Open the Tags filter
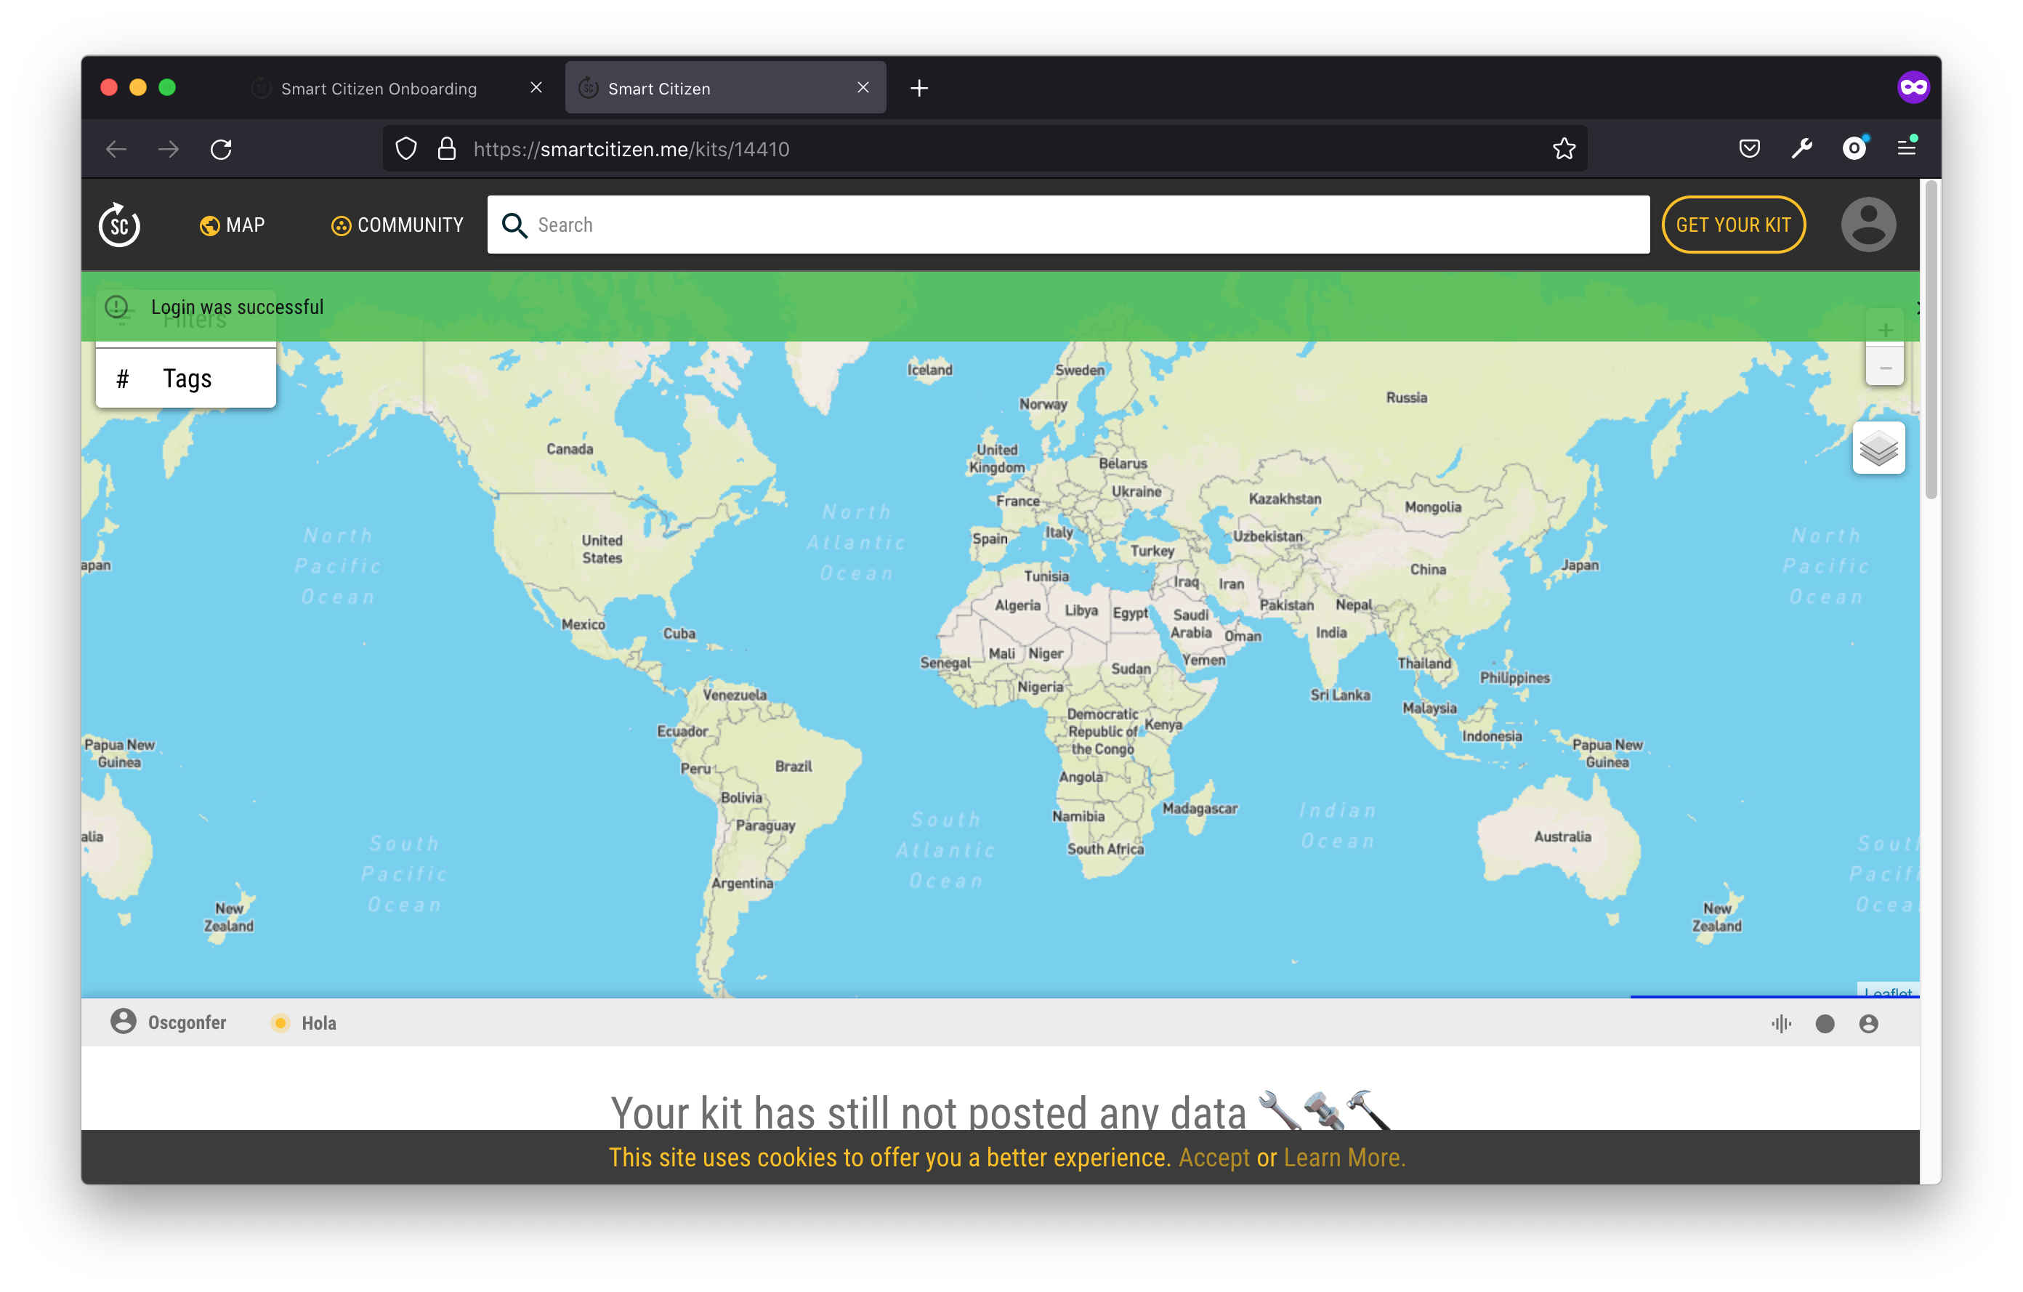The height and width of the screenshot is (1292, 2023). (186, 379)
